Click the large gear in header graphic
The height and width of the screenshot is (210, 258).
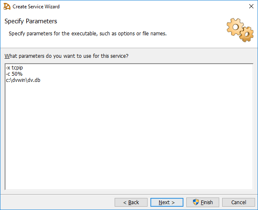click(x=235, y=27)
